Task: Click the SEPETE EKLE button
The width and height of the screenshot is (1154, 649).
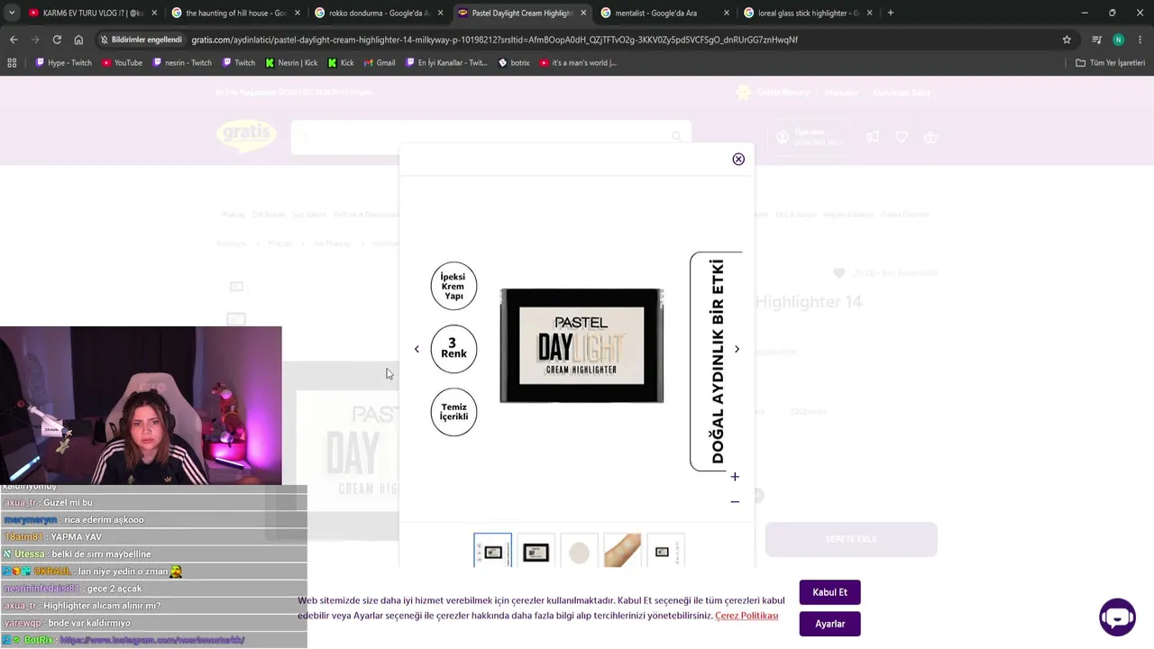Action: coord(851,539)
